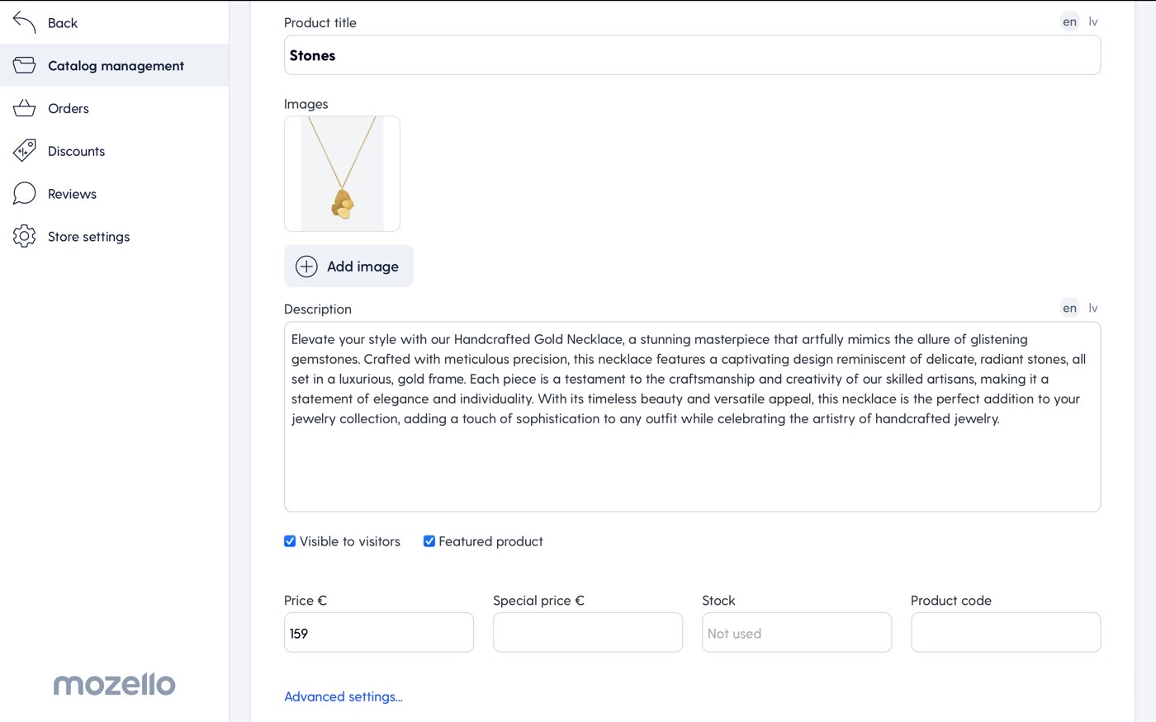This screenshot has height=722, width=1156.
Task: Select en language for Description
Action: [x=1069, y=308]
